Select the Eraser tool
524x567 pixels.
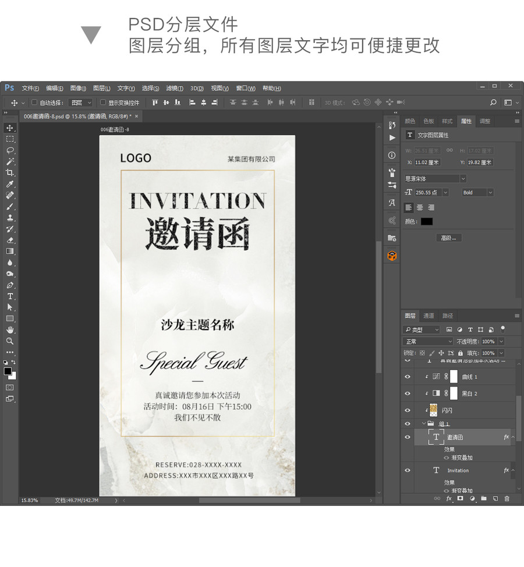(10, 240)
